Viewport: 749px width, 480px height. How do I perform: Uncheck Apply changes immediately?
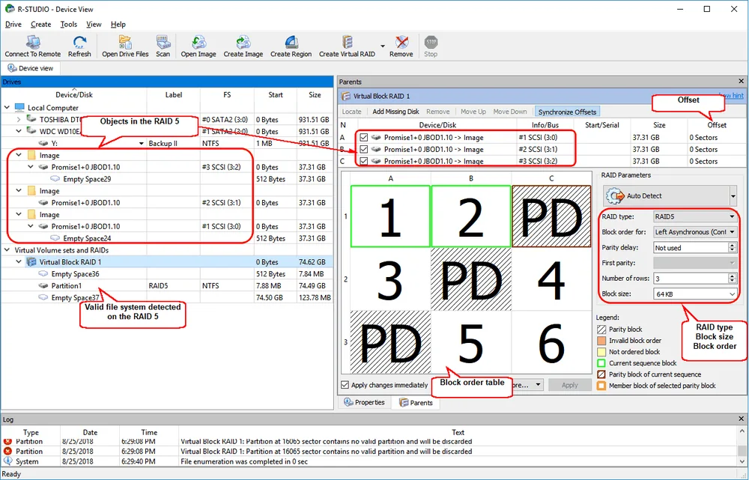(x=345, y=385)
